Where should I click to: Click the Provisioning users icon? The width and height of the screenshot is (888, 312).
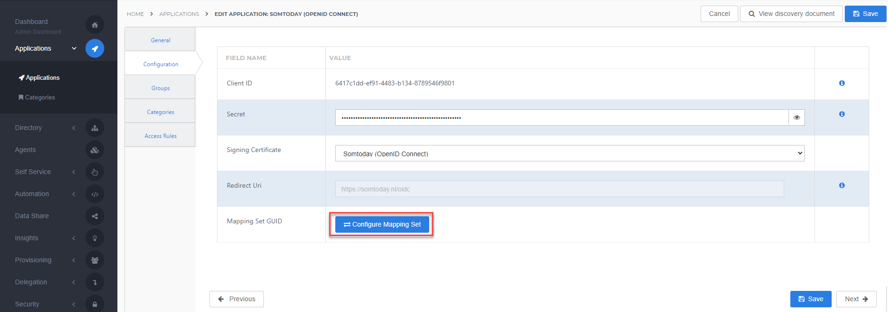(95, 260)
